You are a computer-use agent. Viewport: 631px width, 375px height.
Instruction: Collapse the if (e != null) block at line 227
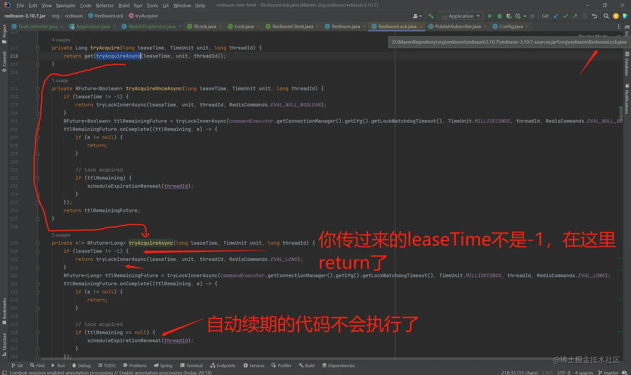(38, 137)
